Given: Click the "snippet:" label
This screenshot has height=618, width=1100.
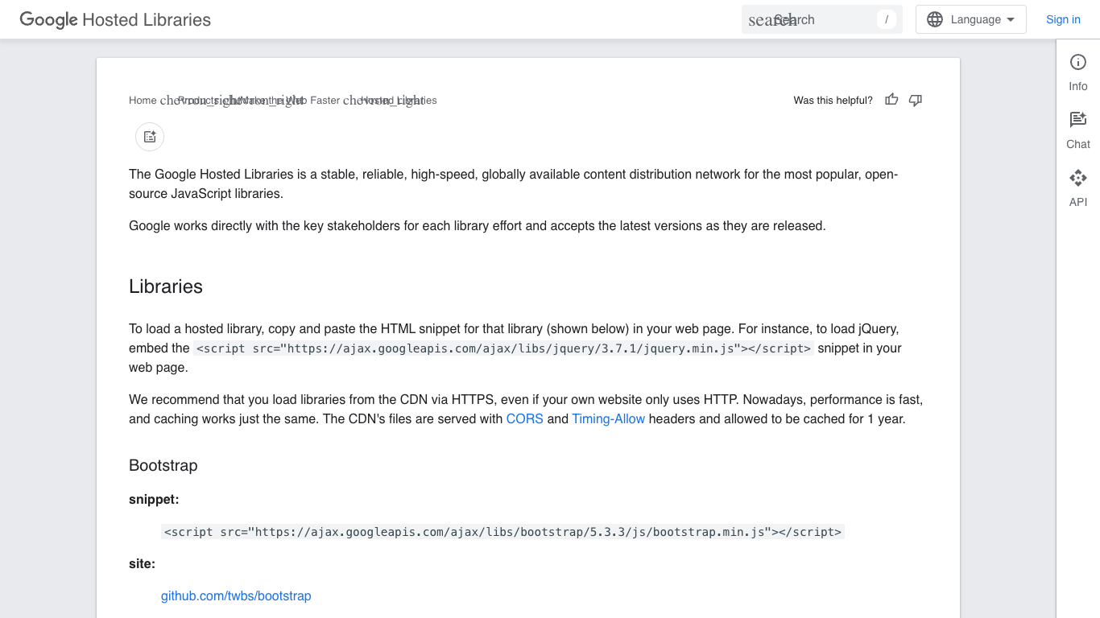Looking at the screenshot, I should (154, 500).
